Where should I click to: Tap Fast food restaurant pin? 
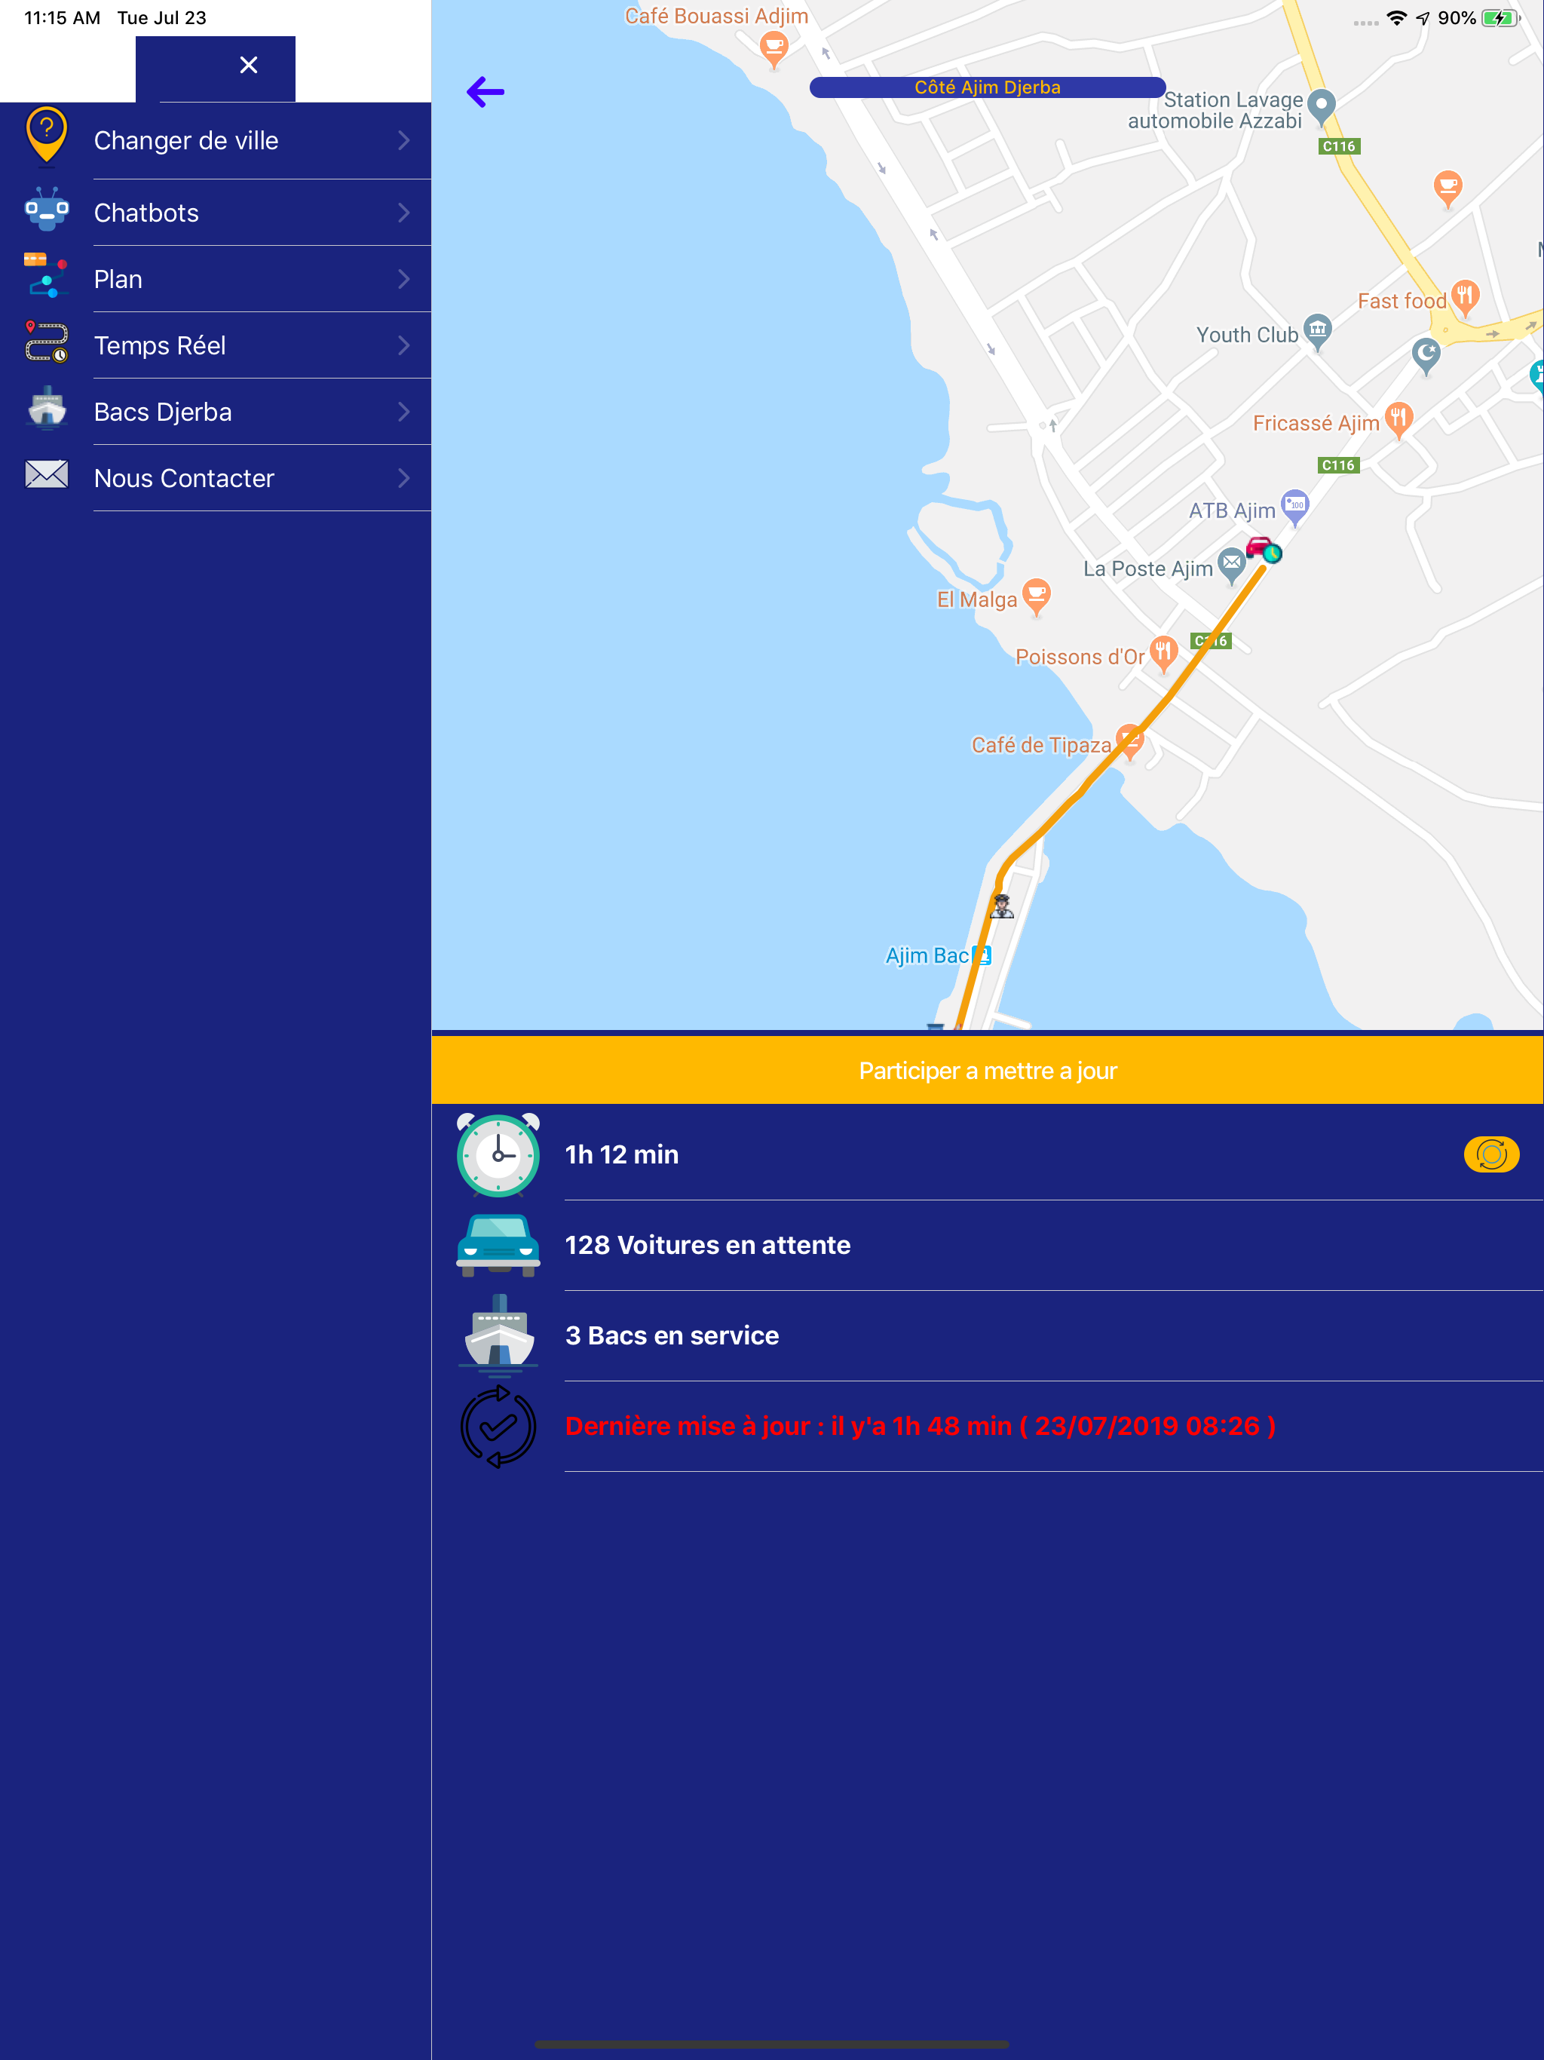pos(1465,297)
